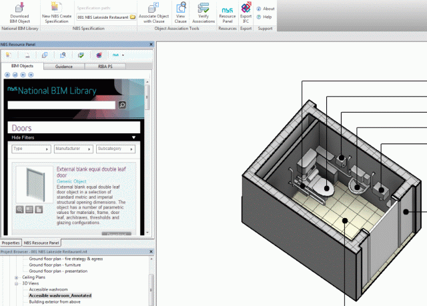Click the library search magnifier button
Viewport: 427px width, 306px height.
coord(122,105)
